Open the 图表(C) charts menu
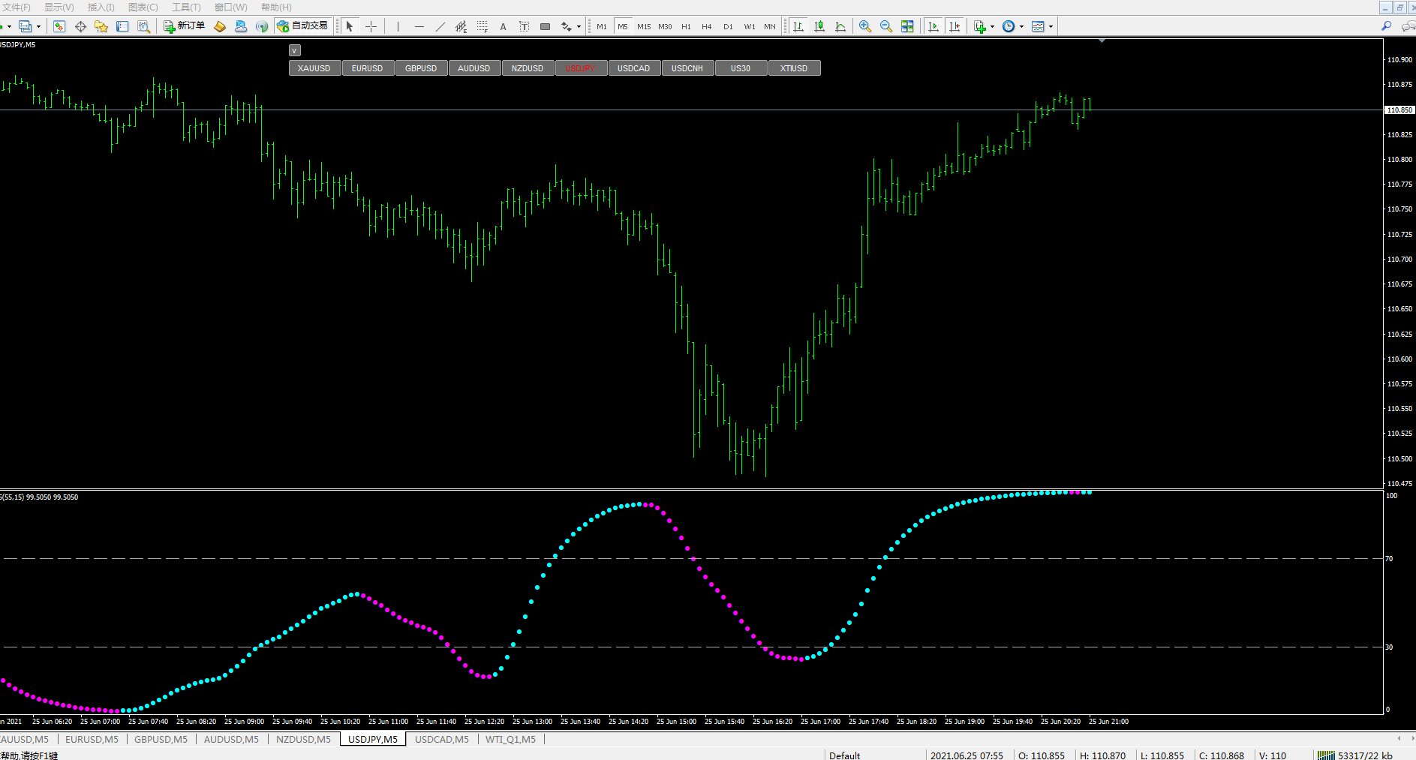This screenshot has width=1416, height=760. click(143, 8)
